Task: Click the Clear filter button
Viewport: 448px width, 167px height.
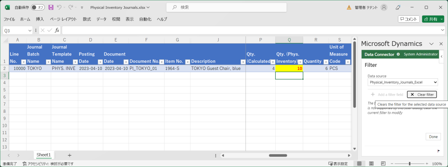Action: (x=422, y=94)
